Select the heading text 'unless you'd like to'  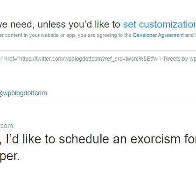point(79,25)
